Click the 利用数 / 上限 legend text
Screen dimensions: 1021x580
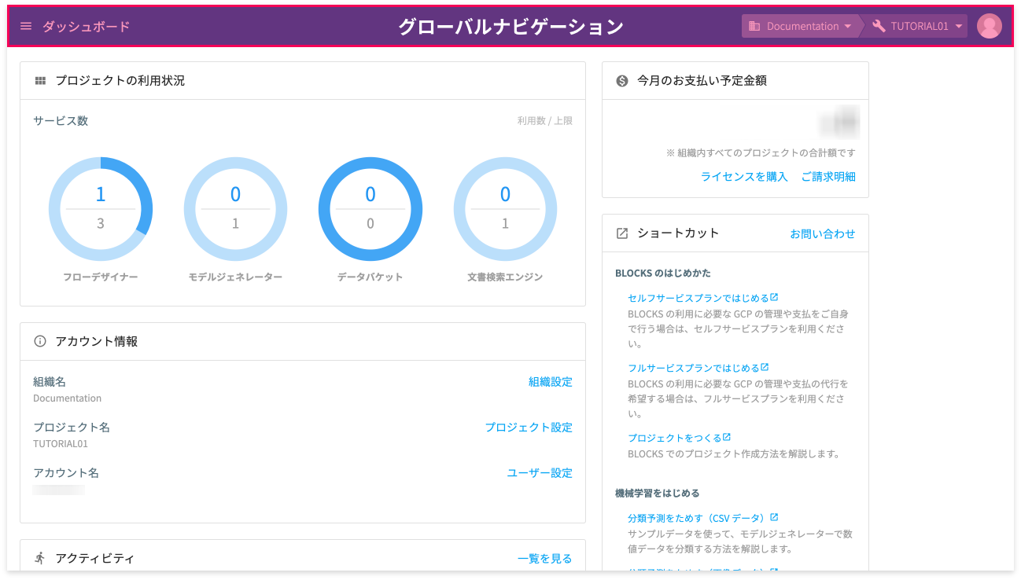(x=545, y=121)
